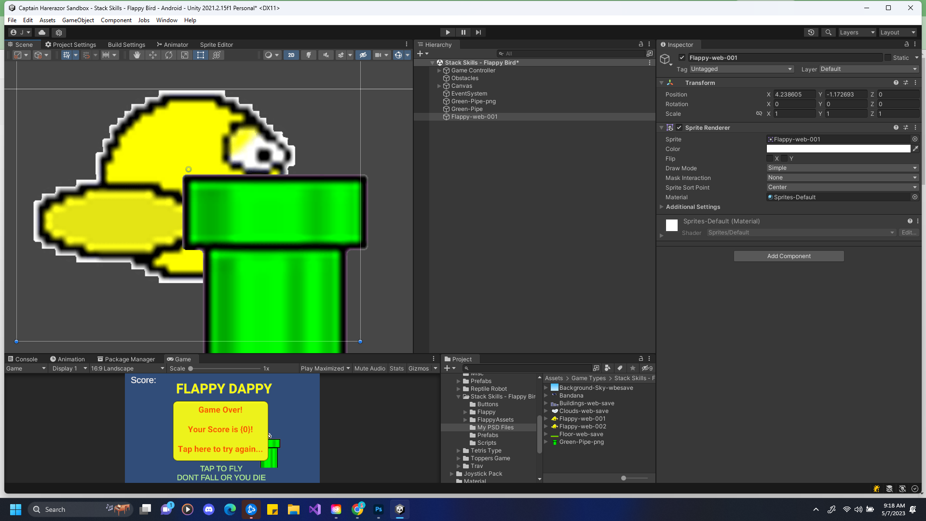Click the Add Component button
The image size is (926, 521).
click(x=789, y=256)
